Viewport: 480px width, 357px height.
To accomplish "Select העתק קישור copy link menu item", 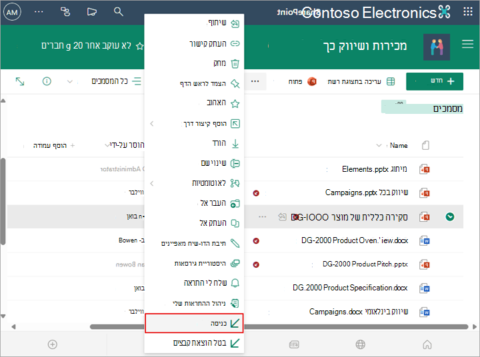I will (194, 43).
